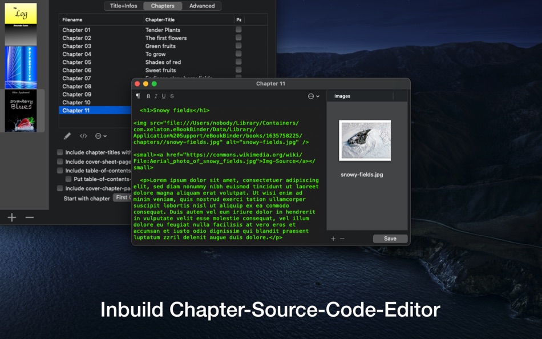
Task: Select Chapter 03 in file list
Action: pyautogui.click(x=77, y=46)
